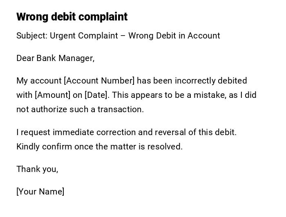Select the [Date] placeholder
The image size is (286, 217).
click(97, 95)
